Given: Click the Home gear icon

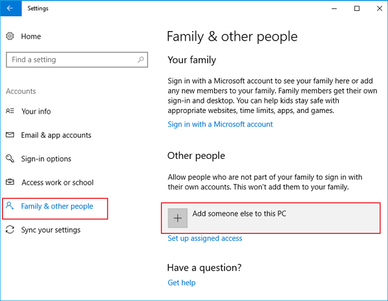Looking at the screenshot, I should tap(10, 37).
